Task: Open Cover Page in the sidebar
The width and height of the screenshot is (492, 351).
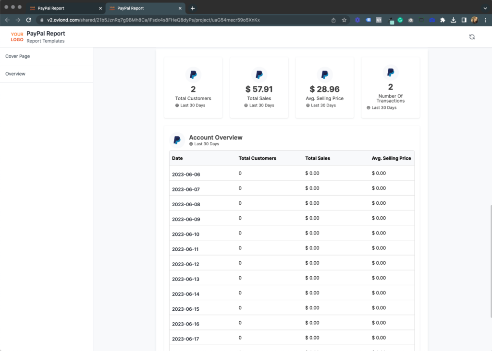Action: (x=47, y=57)
